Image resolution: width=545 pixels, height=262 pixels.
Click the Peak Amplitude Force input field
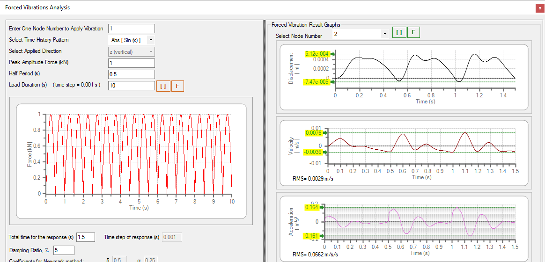[131, 63]
